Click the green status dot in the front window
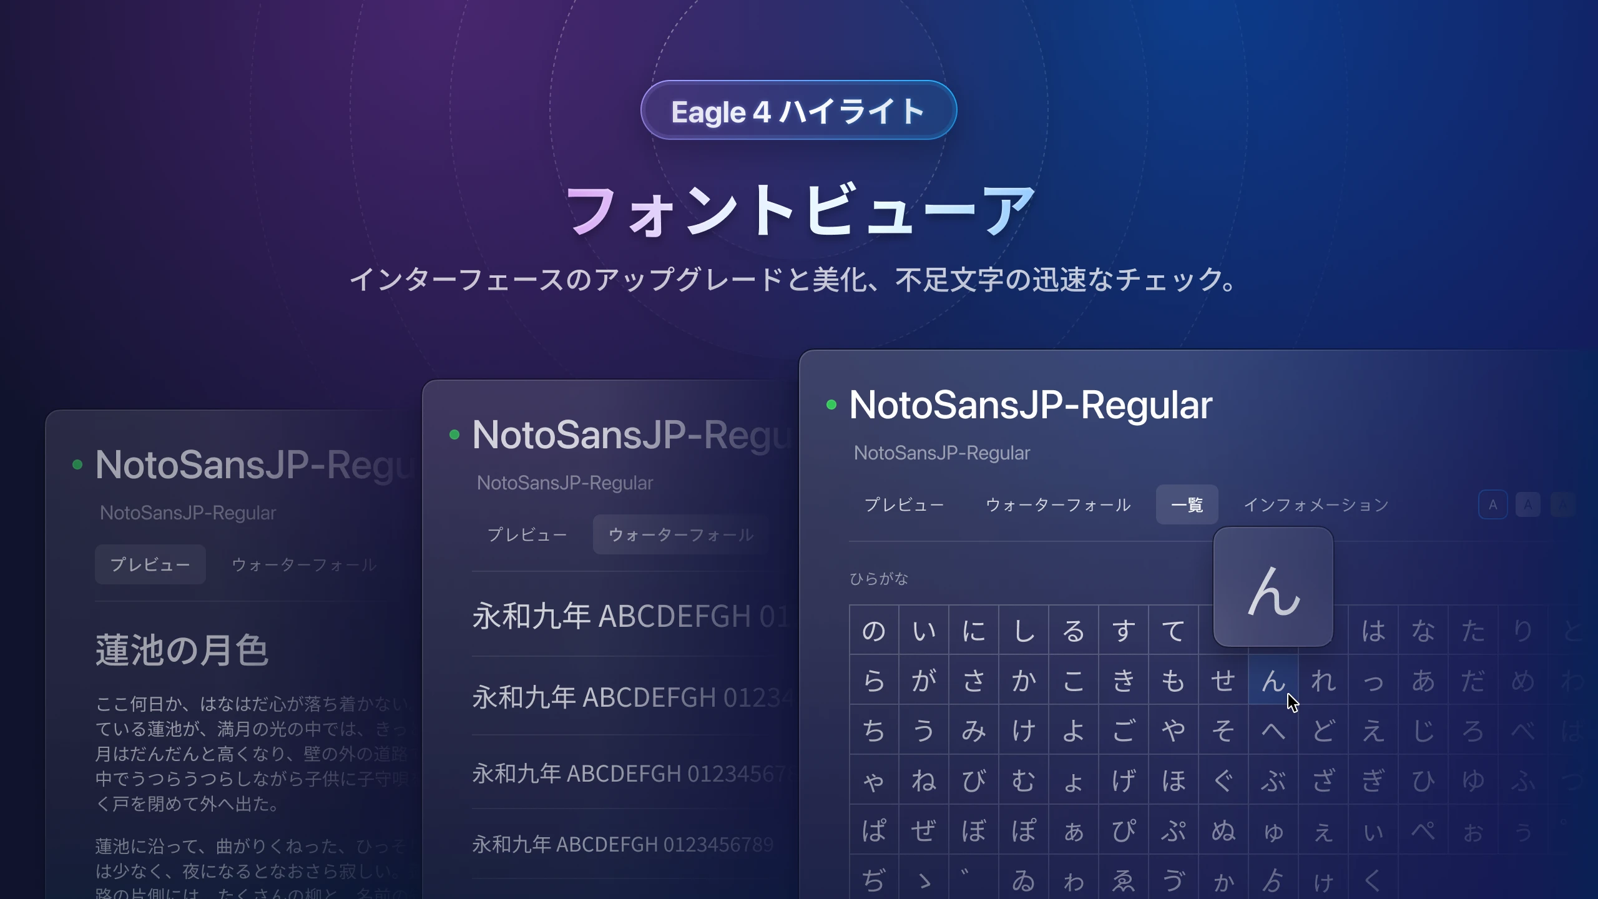1598x899 pixels. coord(831,405)
